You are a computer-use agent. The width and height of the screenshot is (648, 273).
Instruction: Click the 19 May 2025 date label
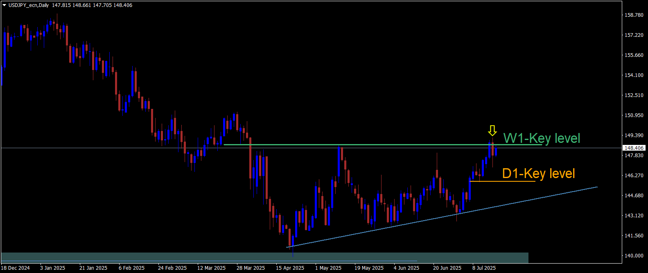point(369,268)
